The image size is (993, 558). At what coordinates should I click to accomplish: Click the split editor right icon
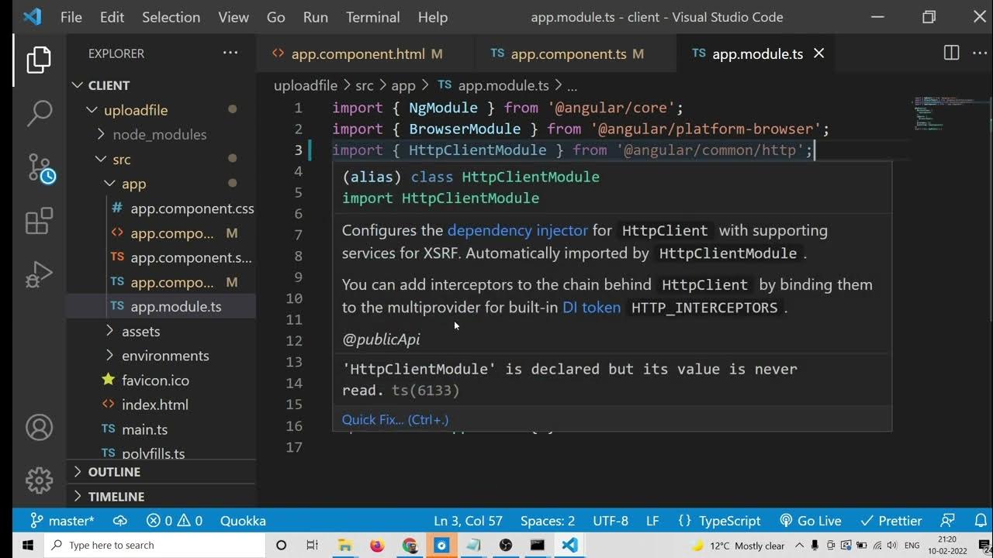point(951,53)
